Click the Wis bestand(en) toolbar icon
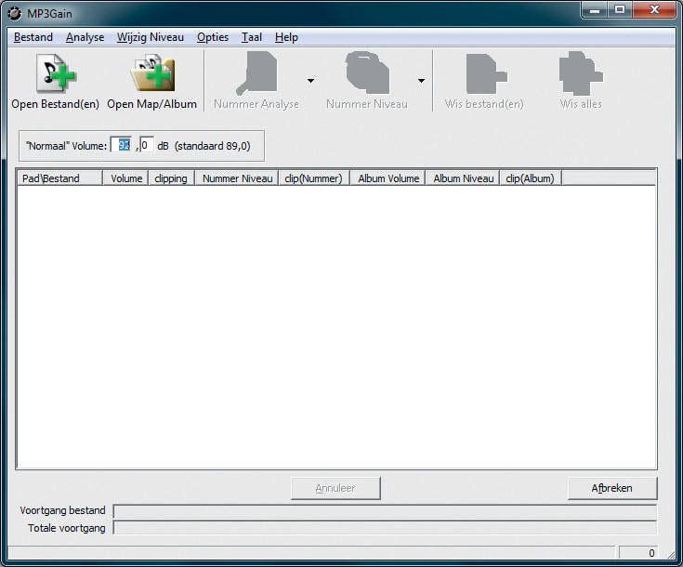The width and height of the screenshot is (683, 567). click(x=486, y=73)
